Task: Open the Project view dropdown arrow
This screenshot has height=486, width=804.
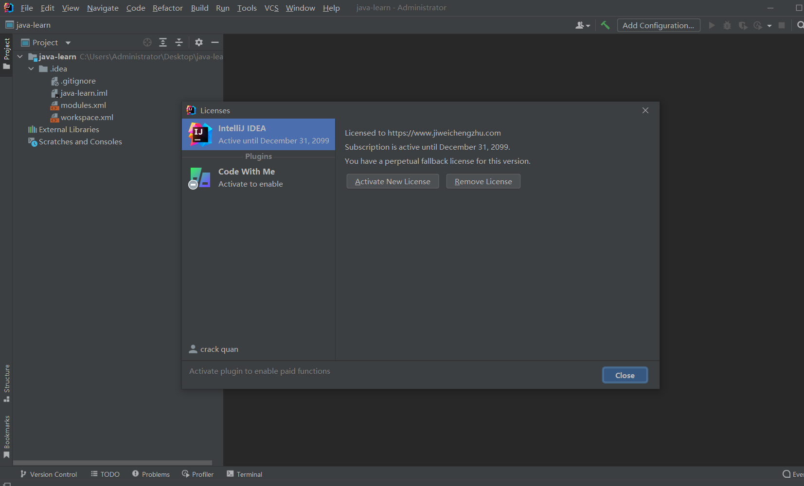Action: click(x=68, y=43)
